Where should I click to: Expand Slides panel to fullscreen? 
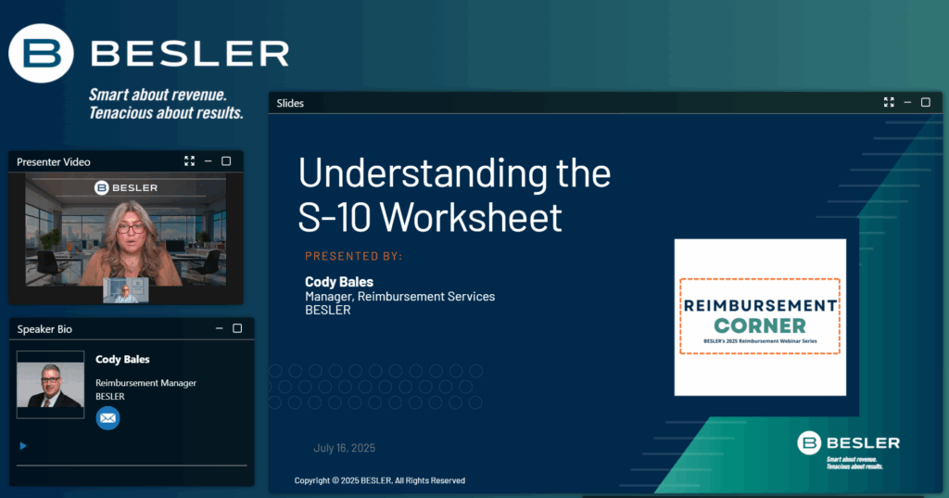(889, 102)
